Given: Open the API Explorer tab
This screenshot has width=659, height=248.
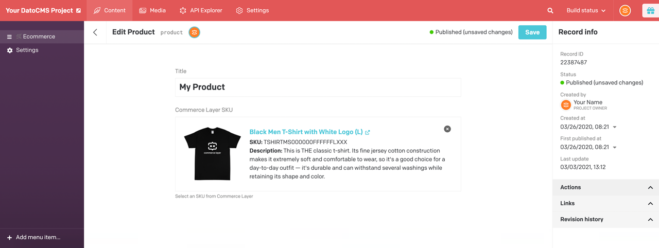Looking at the screenshot, I should (201, 11).
